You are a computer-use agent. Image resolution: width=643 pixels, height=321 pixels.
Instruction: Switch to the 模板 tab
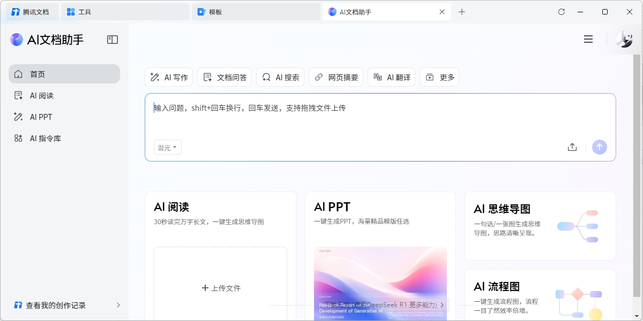point(255,12)
